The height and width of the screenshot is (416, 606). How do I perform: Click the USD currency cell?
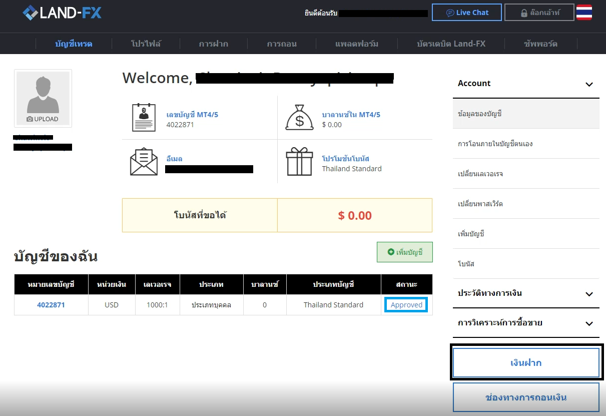(112, 305)
